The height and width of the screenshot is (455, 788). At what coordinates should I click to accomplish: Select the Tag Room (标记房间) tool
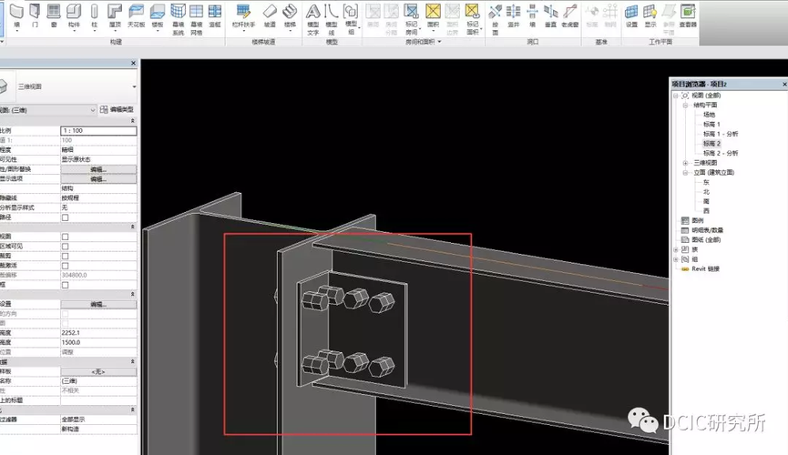pyautogui.click(x=412, y=19)
